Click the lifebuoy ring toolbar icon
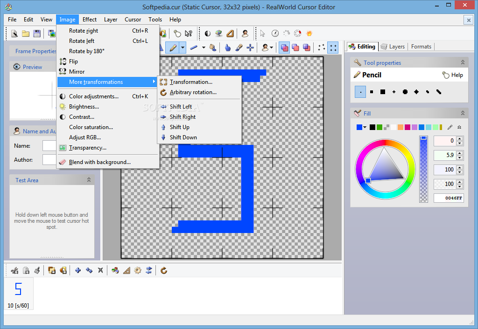Image resolution: width=478 pixels, height=329 pixels. 297,34
